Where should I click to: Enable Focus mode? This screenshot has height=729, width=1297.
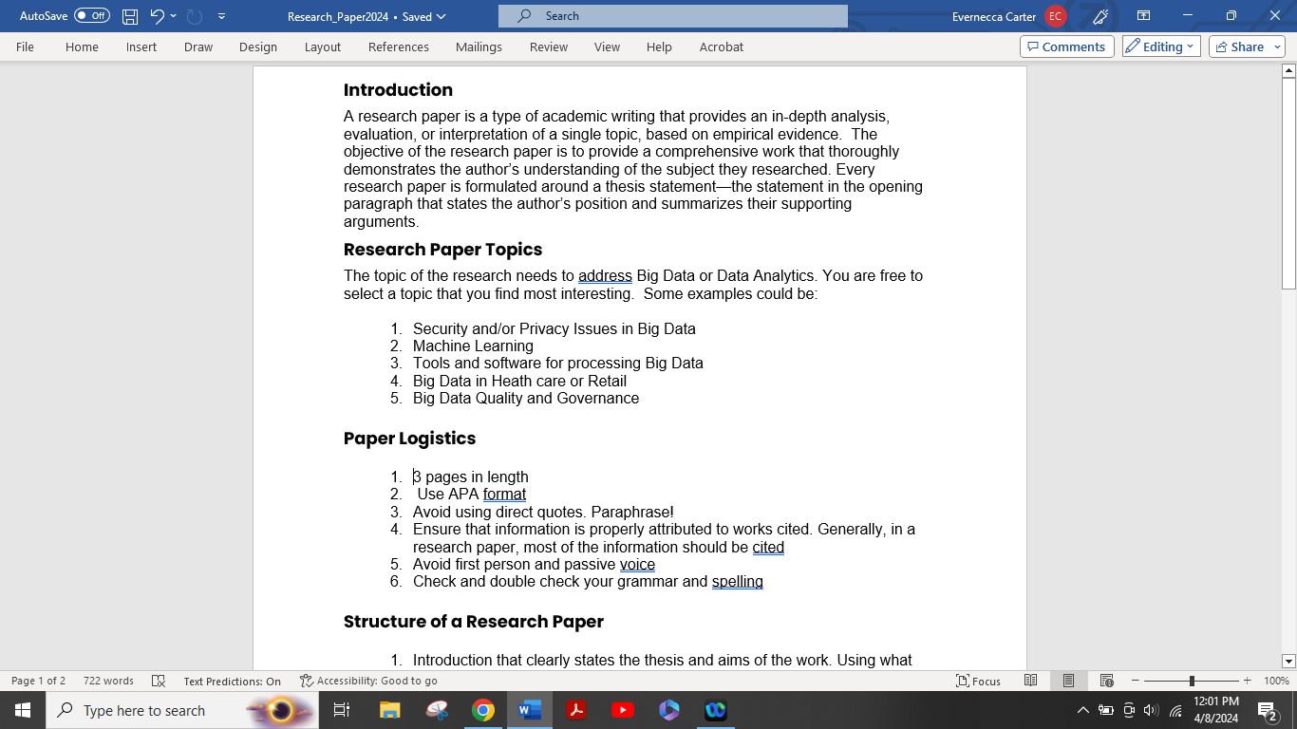pos(978,681)
